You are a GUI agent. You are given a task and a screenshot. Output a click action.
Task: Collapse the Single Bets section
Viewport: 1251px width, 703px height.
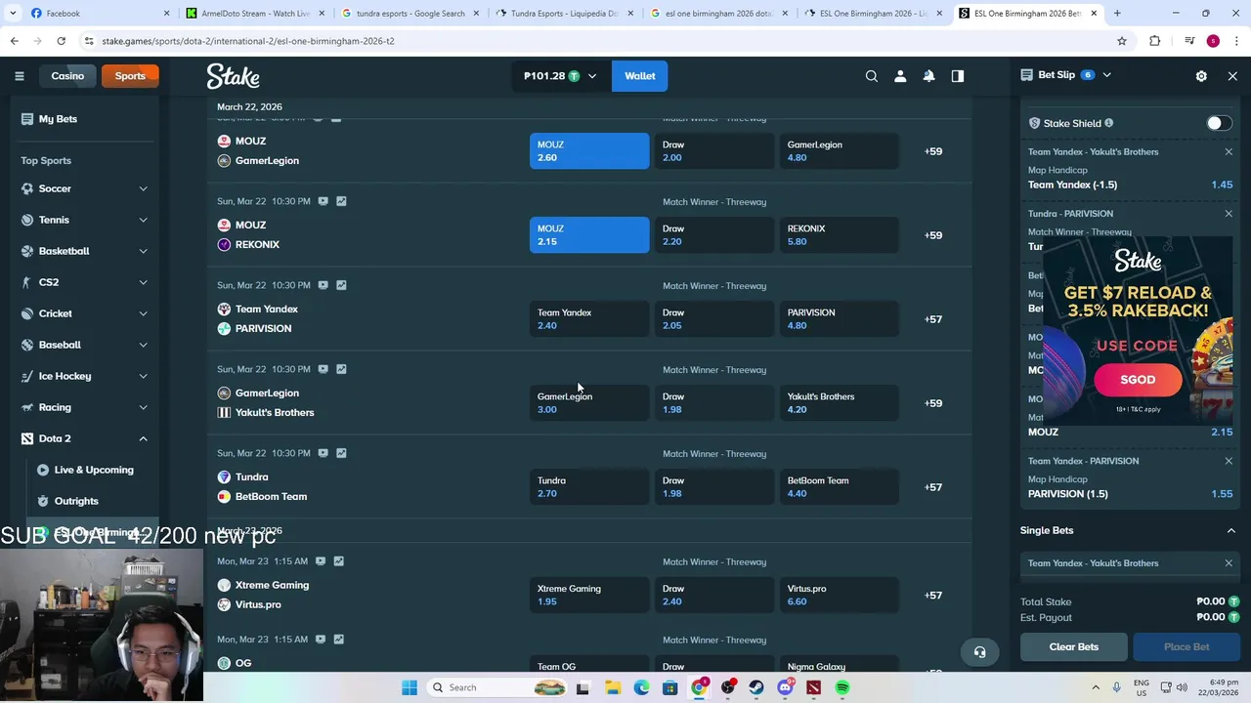(x=1230, y=530)
